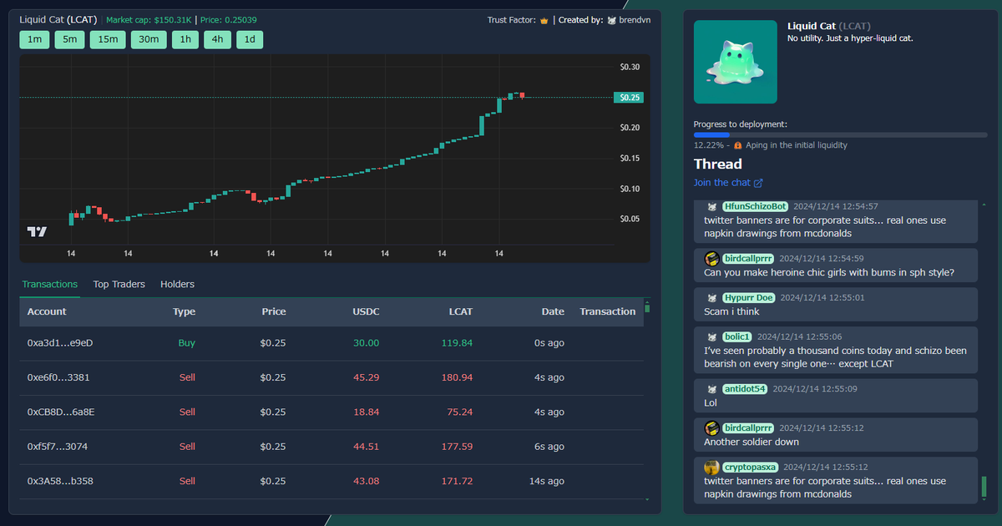Click the avatar of birdcallprrr's heroine chic message
Image resolution: width=1002 pixels, height=526 pixels.
711,259
